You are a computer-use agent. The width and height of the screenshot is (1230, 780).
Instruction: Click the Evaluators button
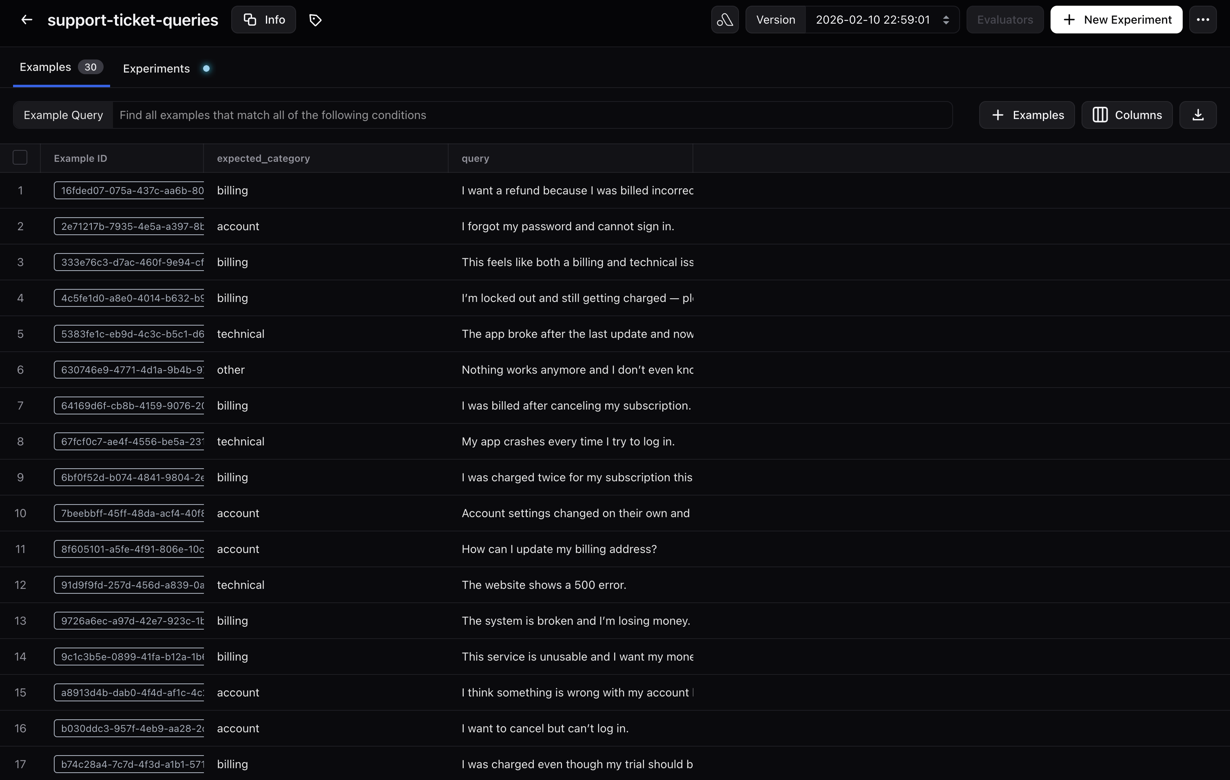1004,20
